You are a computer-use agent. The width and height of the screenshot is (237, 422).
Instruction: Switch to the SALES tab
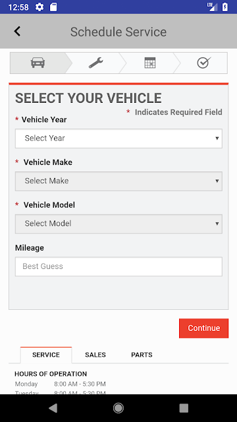95,355
